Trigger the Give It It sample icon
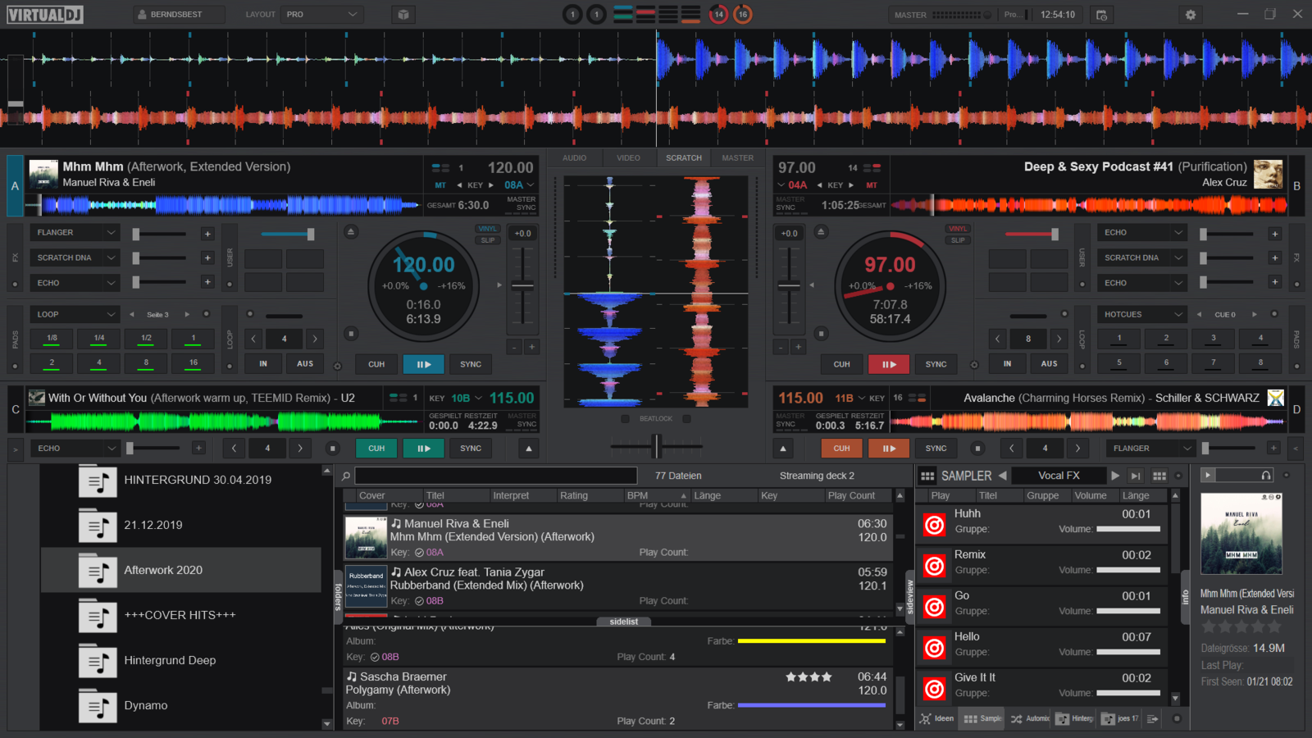The image size is (1312, 738). pos(934,689)
